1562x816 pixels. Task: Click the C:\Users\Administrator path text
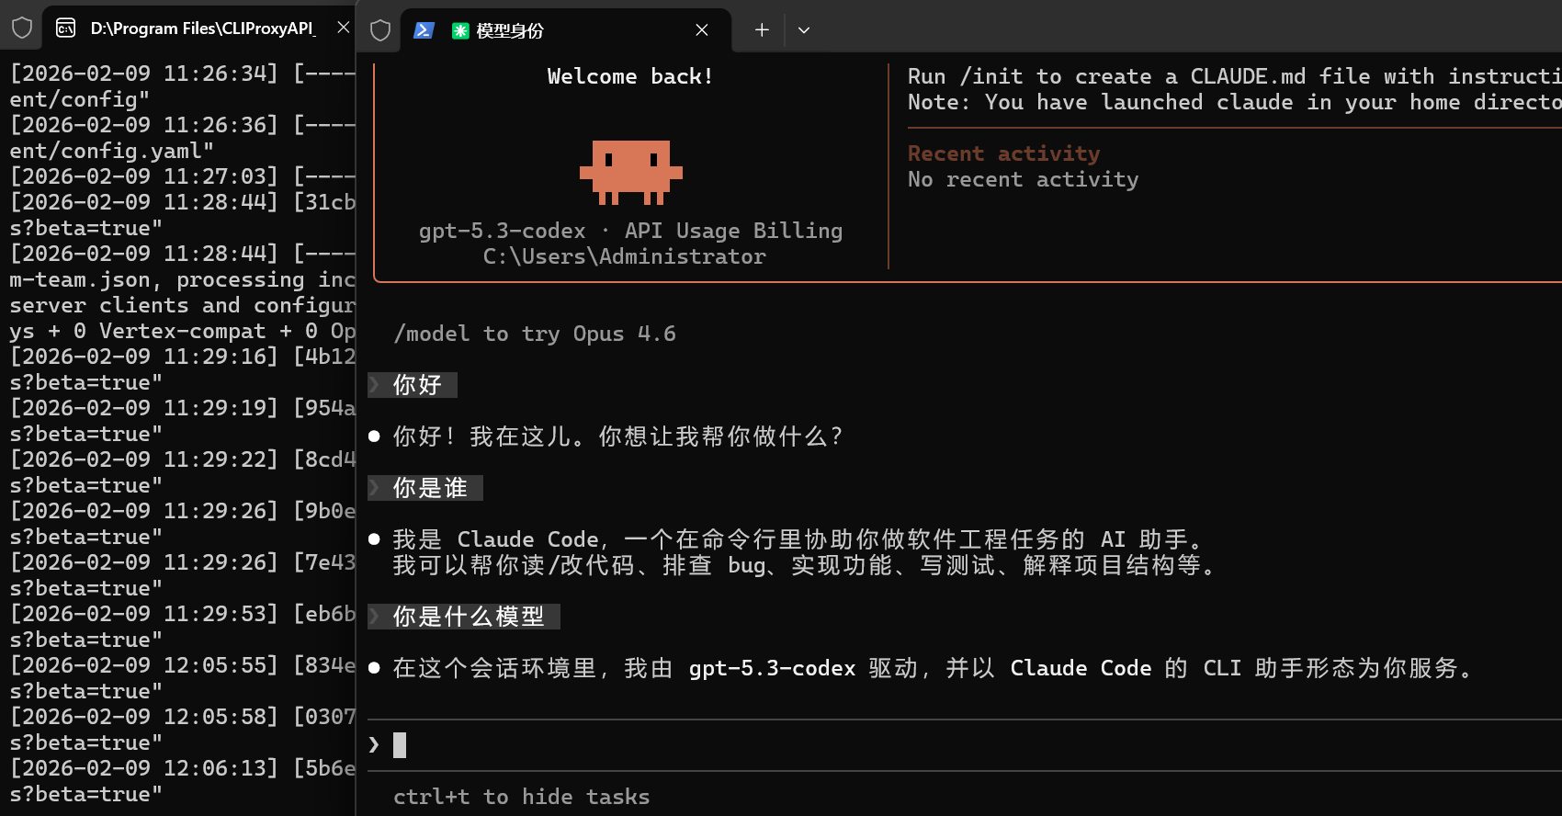click(x=625, y=256)
